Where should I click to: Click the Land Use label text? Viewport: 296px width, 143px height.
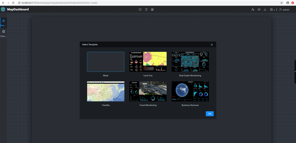click(x=148, y=75)
